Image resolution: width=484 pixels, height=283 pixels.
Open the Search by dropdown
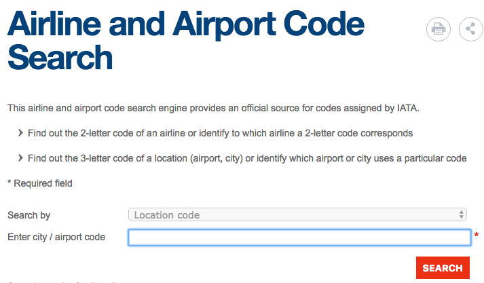[x=297, y=215]
